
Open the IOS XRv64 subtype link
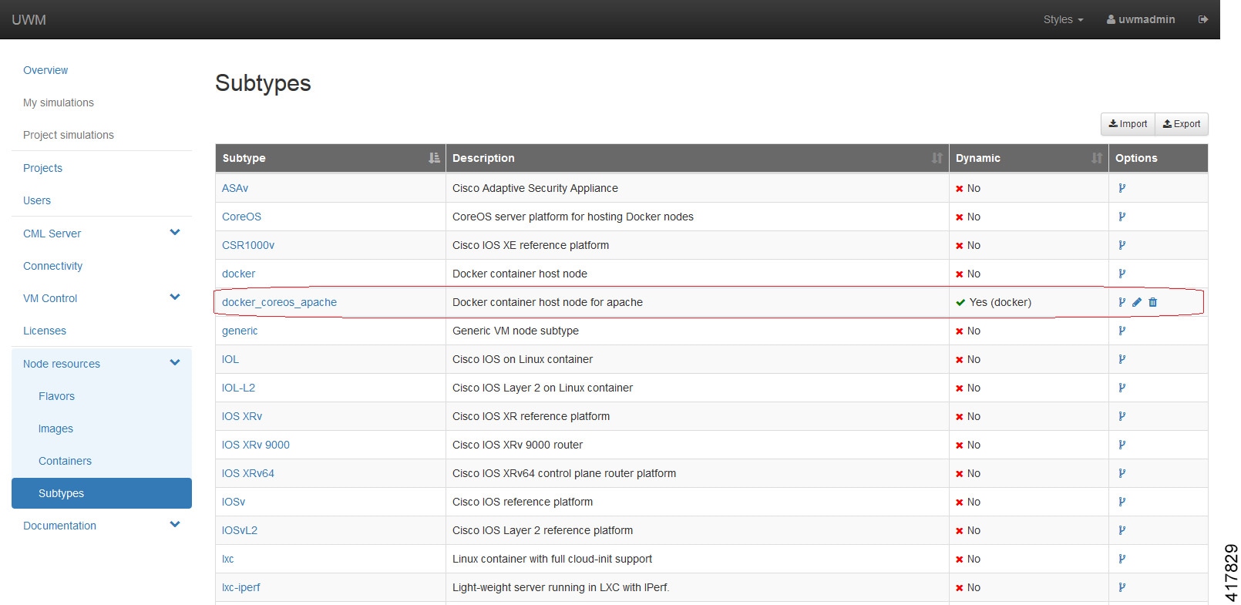248,473
